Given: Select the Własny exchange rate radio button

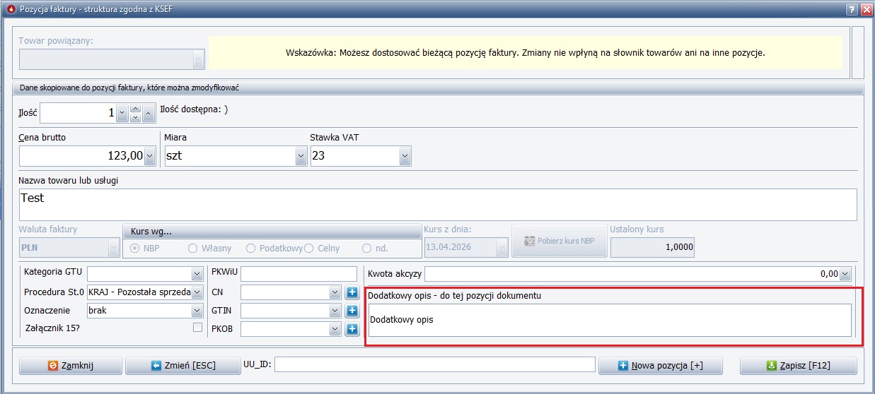Looking at the screenshot, I should point(192,249).
